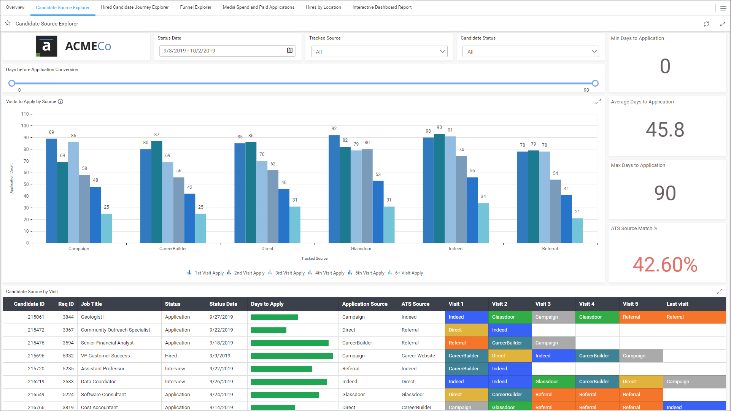Expand the Visits to Apply chart

coord(598,102)
